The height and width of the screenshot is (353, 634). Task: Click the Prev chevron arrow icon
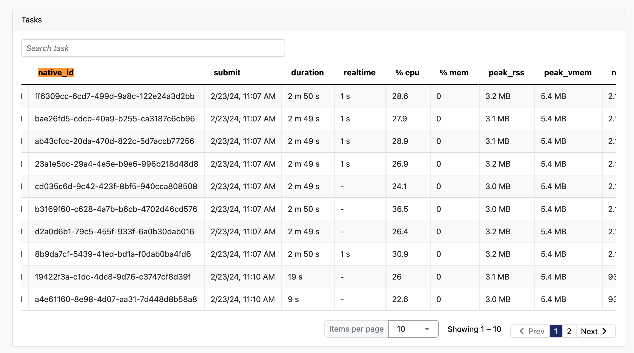(x=522, y=331)
